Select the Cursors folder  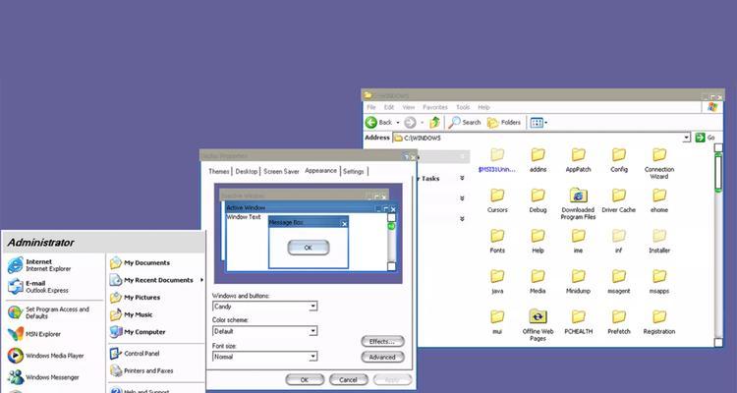497,200
